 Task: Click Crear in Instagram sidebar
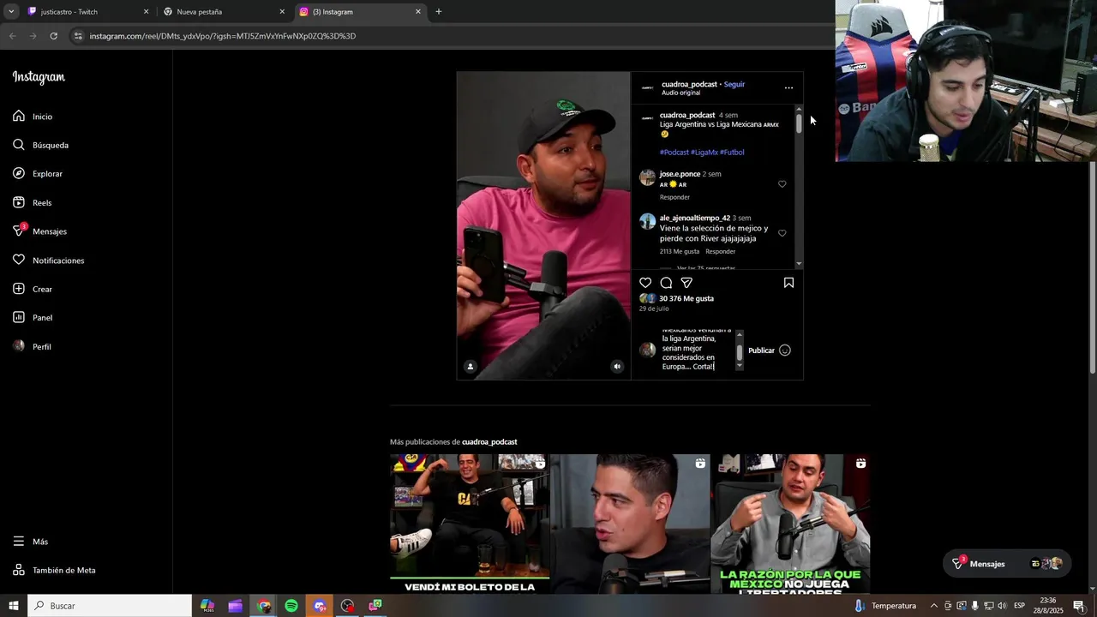point(33,289)
